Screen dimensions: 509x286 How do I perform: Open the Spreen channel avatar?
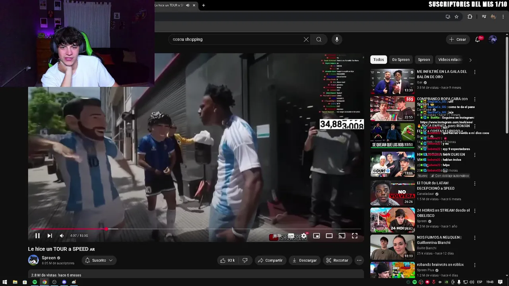(x=33, y=260)
